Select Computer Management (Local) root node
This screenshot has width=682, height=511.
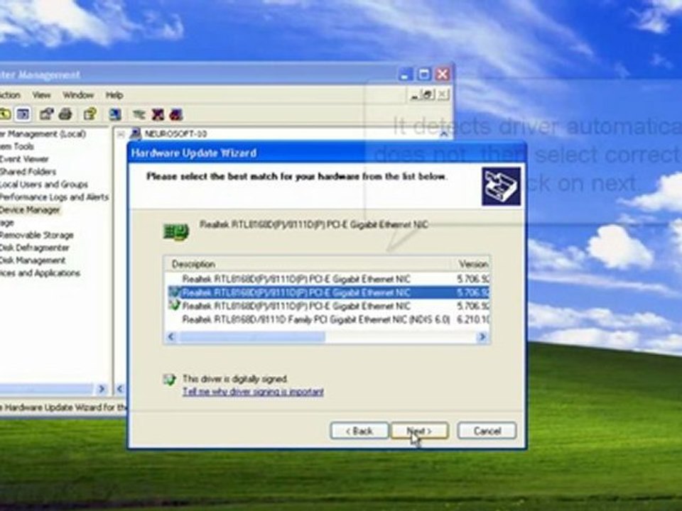(43, 134)
